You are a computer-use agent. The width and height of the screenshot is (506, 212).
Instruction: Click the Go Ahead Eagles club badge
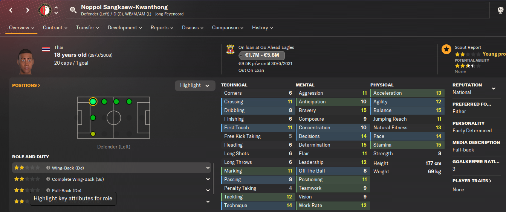230,49
